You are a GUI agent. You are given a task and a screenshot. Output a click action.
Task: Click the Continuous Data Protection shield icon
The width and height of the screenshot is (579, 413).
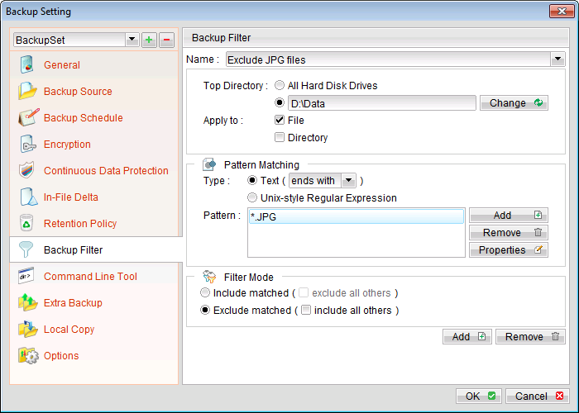click(26, 170)
